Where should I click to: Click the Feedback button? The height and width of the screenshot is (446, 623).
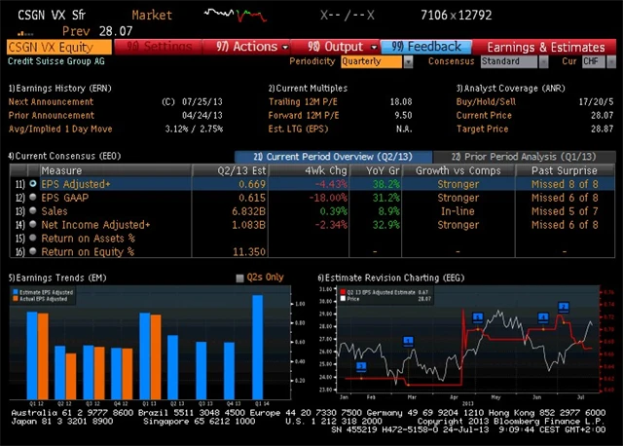[x=426, y=47]
